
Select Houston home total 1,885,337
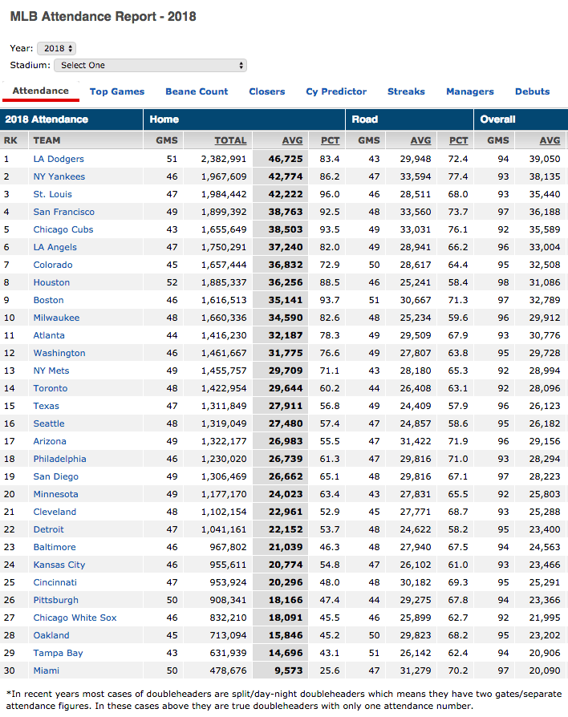pyautogui.click(x=224, y=282)
